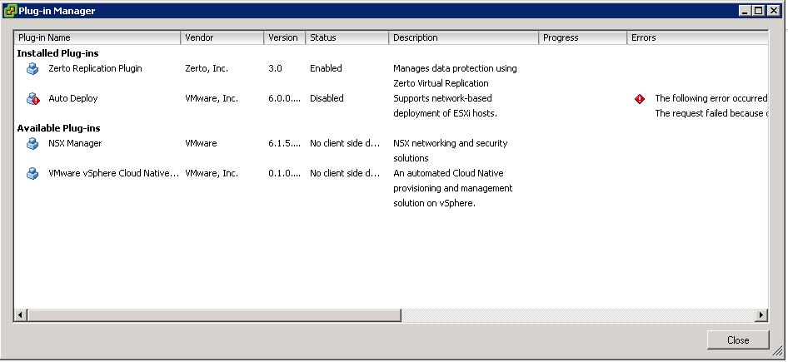788x362 pixels.
Task: Sort by the Status column header
Action: tap(347, 37)
